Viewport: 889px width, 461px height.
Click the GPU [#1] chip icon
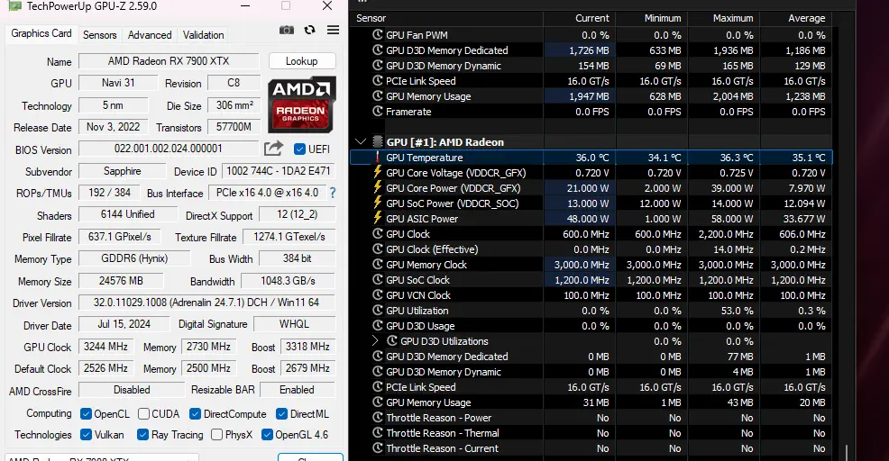click(x=378, y=141)
